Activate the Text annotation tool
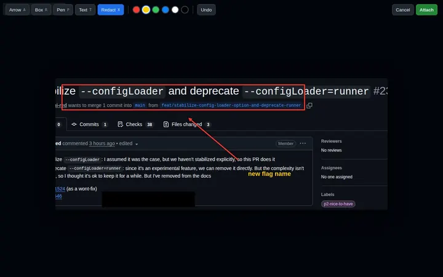 pos(85,10)
